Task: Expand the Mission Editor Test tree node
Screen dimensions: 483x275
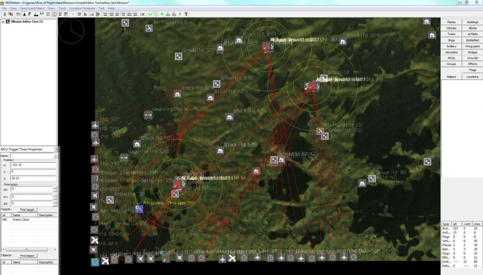Action: coord(3,22)
